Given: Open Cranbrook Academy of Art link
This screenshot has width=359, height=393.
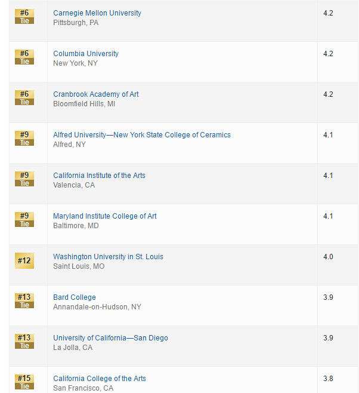Looking at the screenshot, I should coord(96,94).
